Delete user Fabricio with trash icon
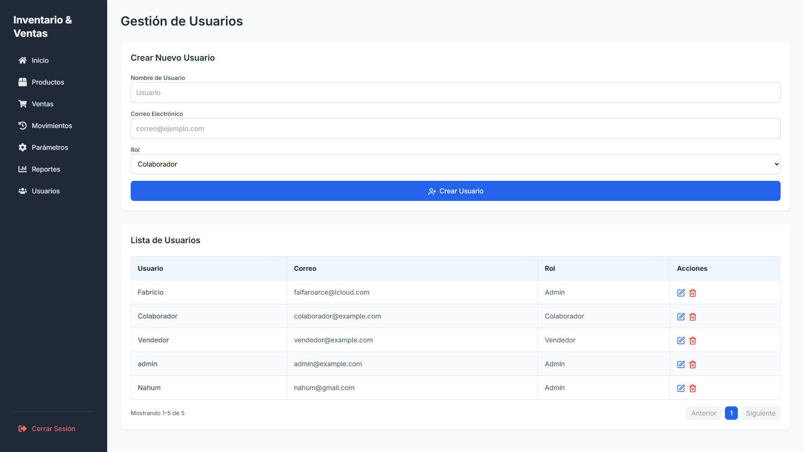 (x=693, y=293)
